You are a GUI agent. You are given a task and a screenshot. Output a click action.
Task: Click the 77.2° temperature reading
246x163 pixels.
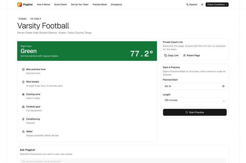pyautogui.click(x=142, y=53)
